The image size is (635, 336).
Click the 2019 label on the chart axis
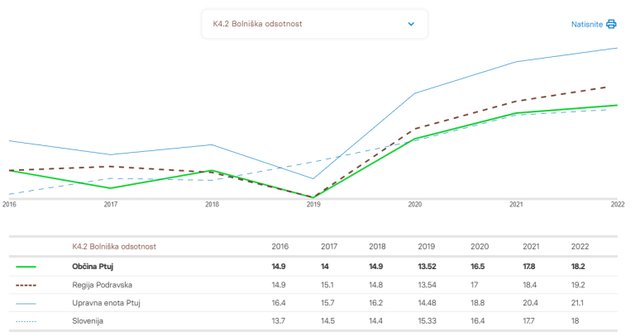coord(313,204)
